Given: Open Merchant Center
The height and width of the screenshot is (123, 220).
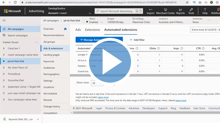Looking at the screenshot, I should [166, 11].
